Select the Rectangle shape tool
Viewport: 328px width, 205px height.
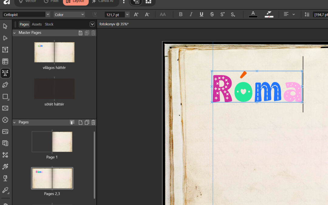point(5,97)
